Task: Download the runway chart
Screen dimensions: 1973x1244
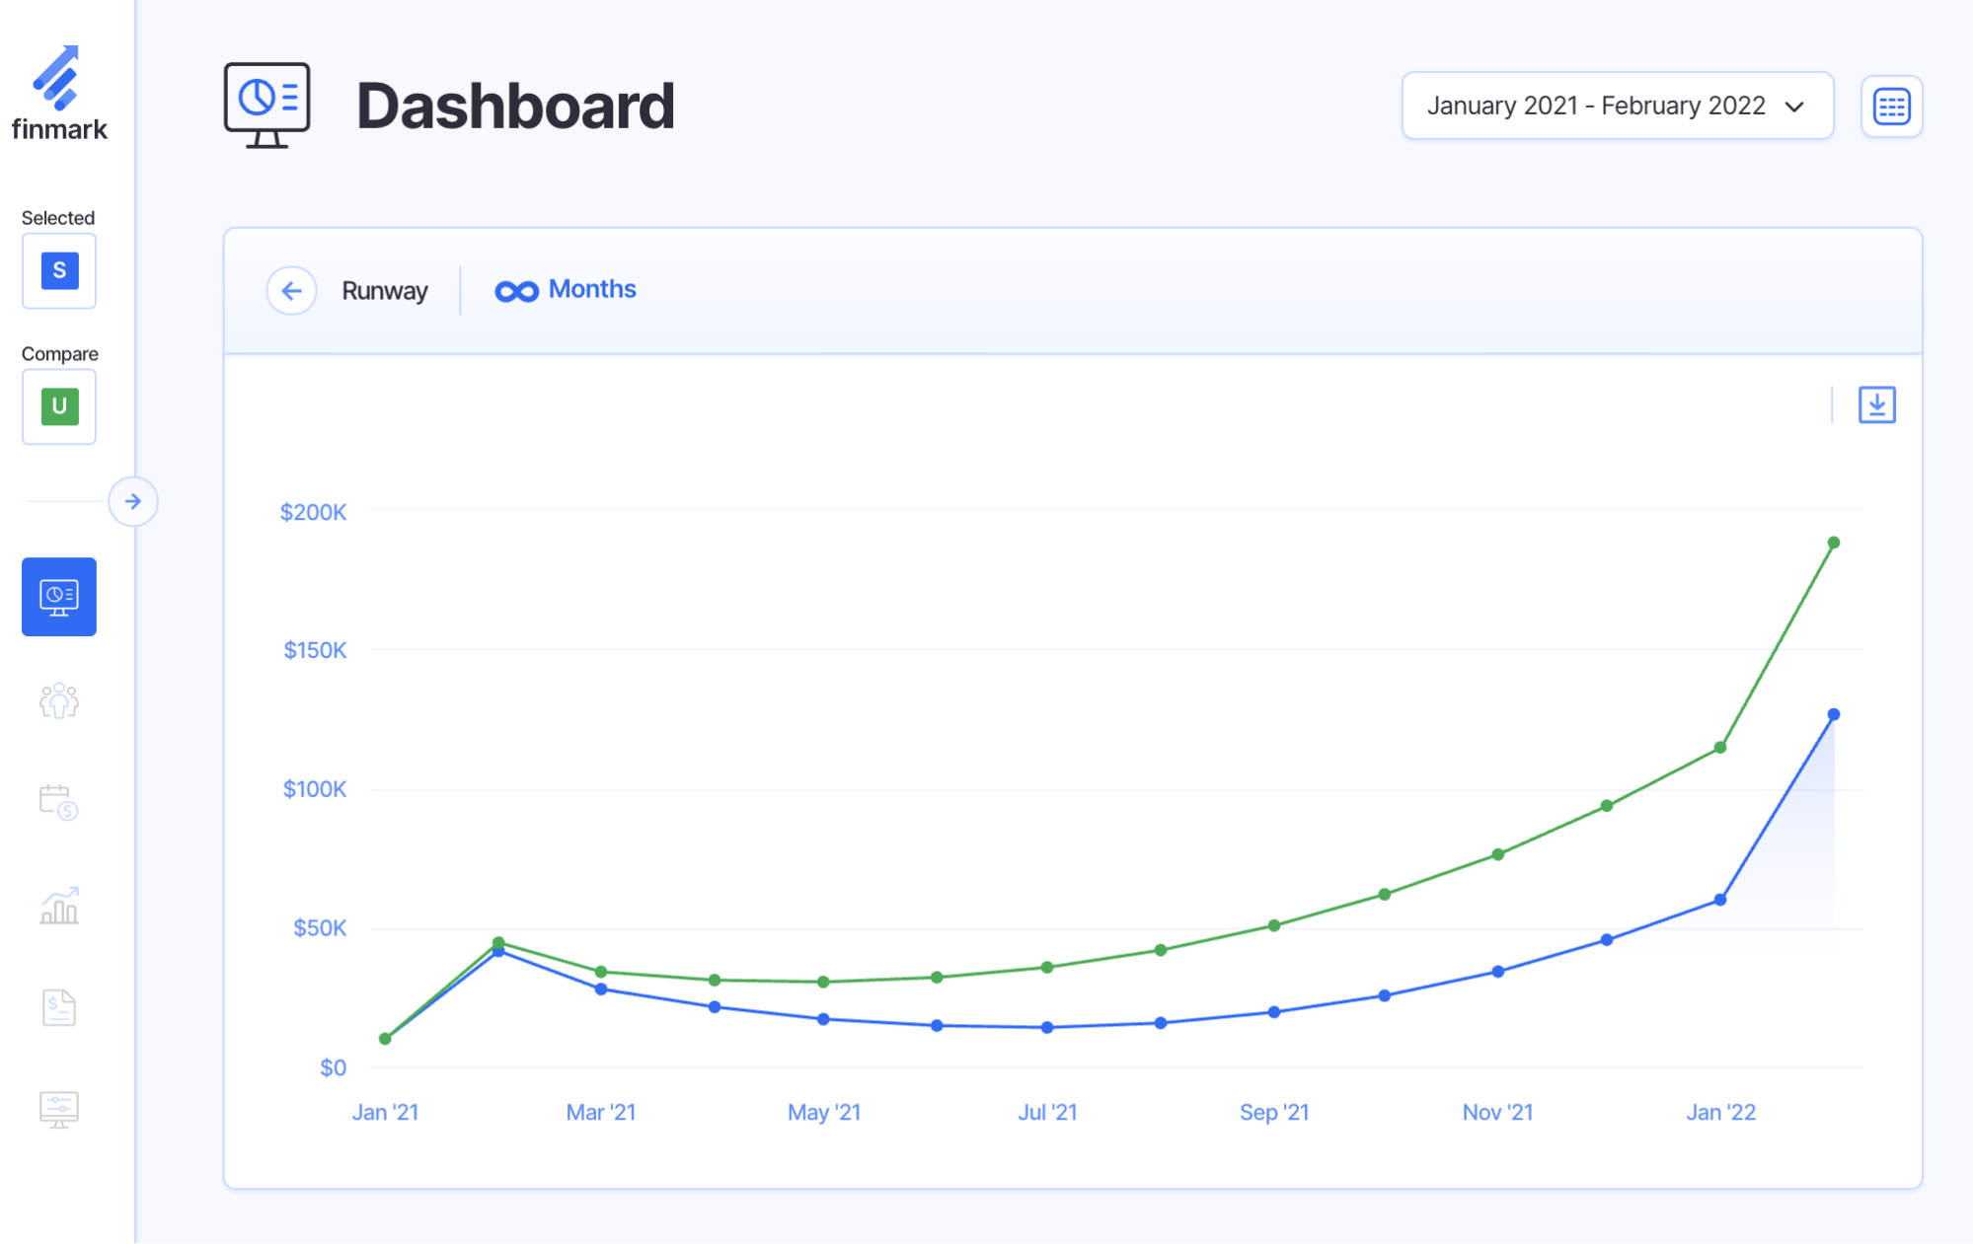Action: [1876, 404]
